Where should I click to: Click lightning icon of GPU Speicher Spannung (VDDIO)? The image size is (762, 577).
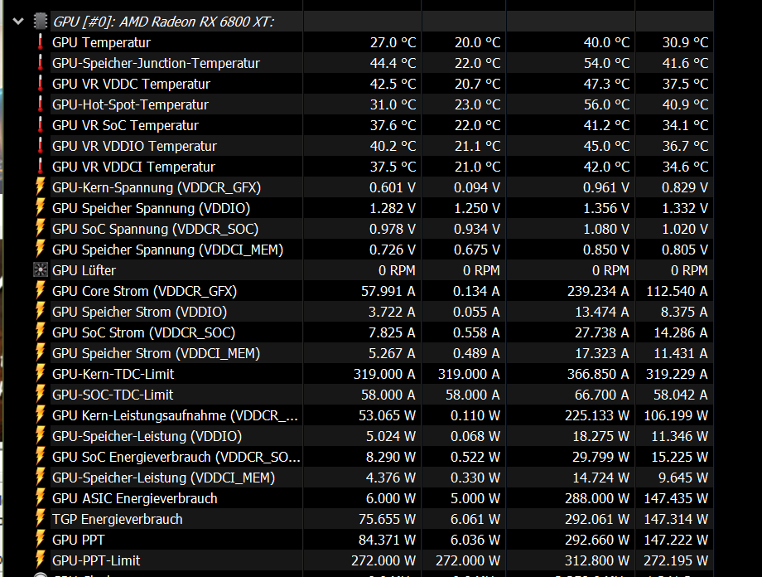pos(41,208)
